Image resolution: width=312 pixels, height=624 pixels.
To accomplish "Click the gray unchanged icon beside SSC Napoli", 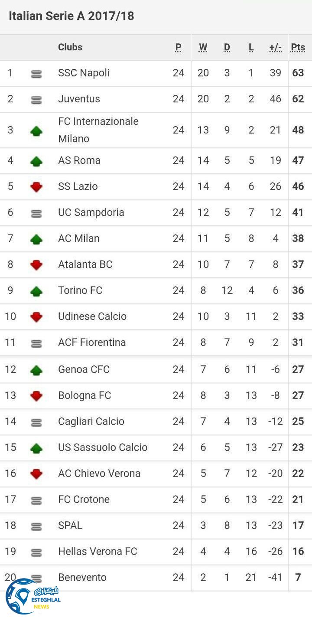I will pyautogui.click(x=36, y=74).
